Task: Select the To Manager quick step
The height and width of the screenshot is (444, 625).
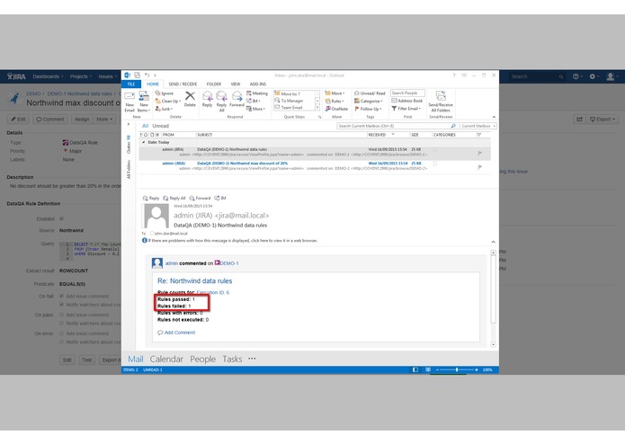Action: click(295, 101)
